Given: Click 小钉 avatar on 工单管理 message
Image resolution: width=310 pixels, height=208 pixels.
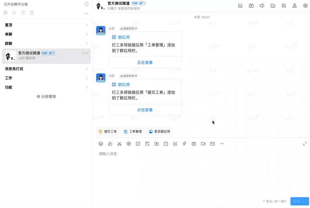Looking at the screenshot, I should click(x=101, y=31).
